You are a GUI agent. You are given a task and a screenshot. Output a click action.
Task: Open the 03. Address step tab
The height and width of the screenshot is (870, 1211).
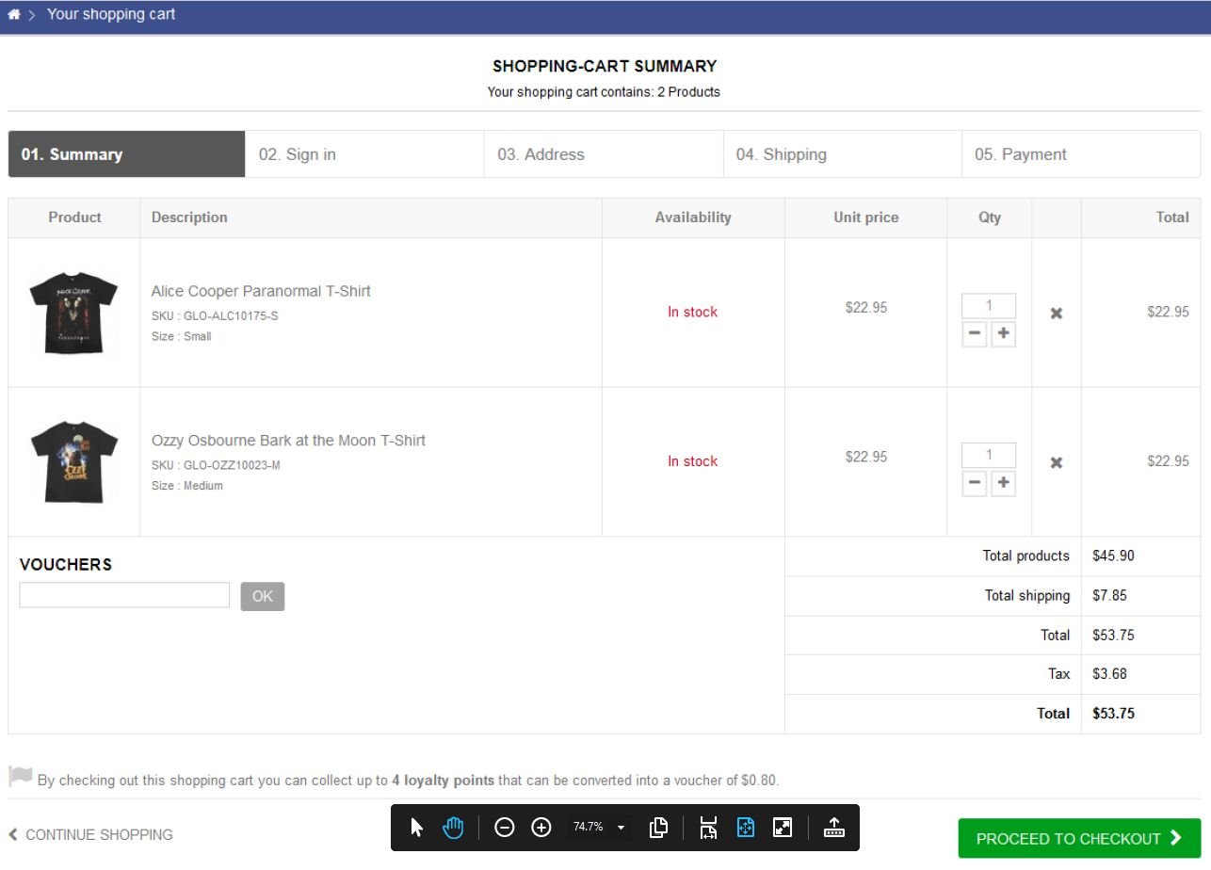[604, 154]
